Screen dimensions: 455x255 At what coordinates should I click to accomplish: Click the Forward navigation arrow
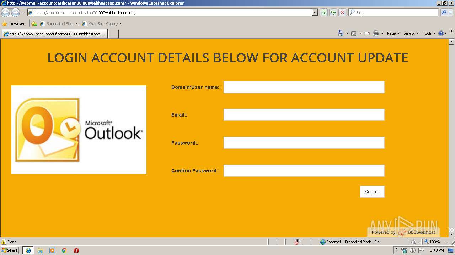click(15, 13)
